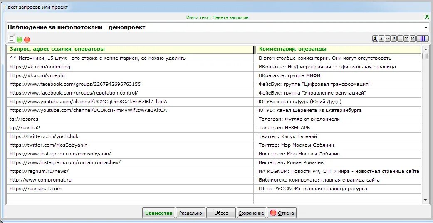Click the Y toolbar button
The width and height of the screenshot is (433, 223).
pyautogui.click(x=406, y=39)
